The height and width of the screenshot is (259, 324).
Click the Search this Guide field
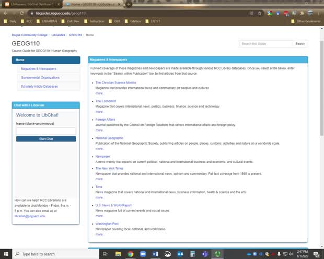266,44
